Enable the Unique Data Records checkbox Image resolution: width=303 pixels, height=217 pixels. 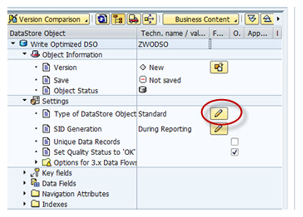point(235,142)
